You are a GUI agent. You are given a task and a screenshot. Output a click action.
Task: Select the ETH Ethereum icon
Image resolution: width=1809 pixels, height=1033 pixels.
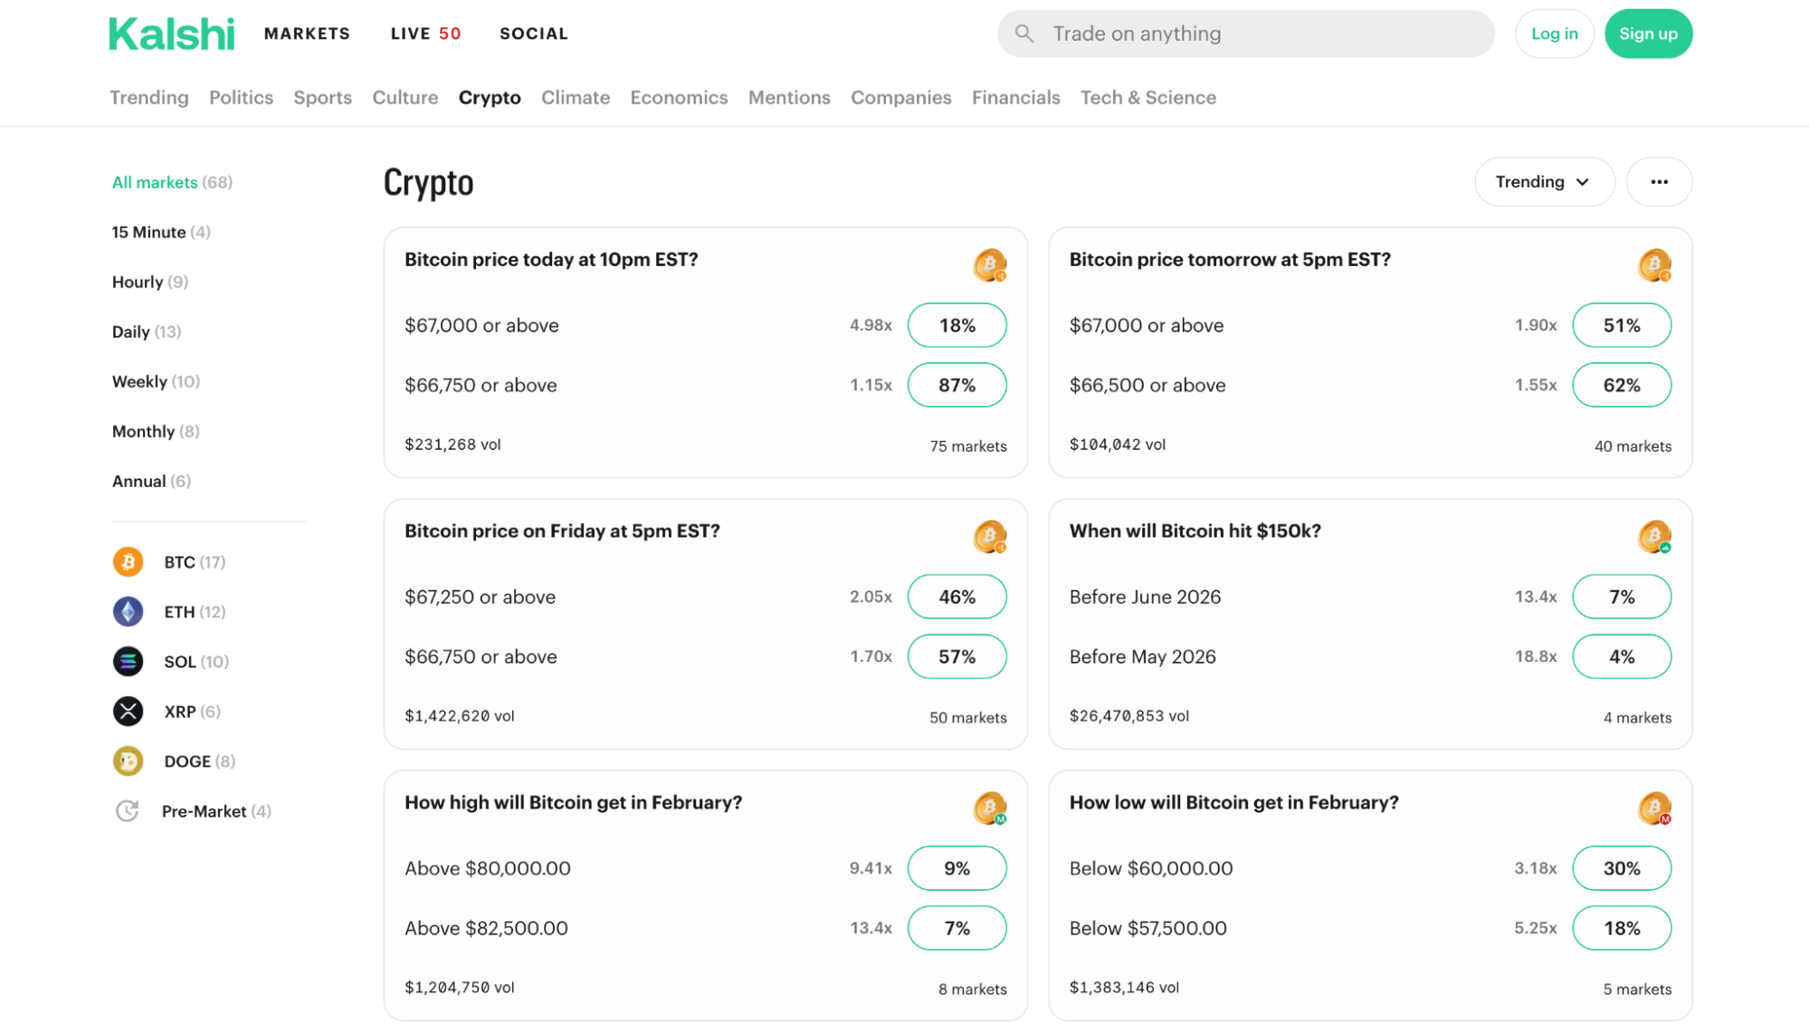(128, 612)
